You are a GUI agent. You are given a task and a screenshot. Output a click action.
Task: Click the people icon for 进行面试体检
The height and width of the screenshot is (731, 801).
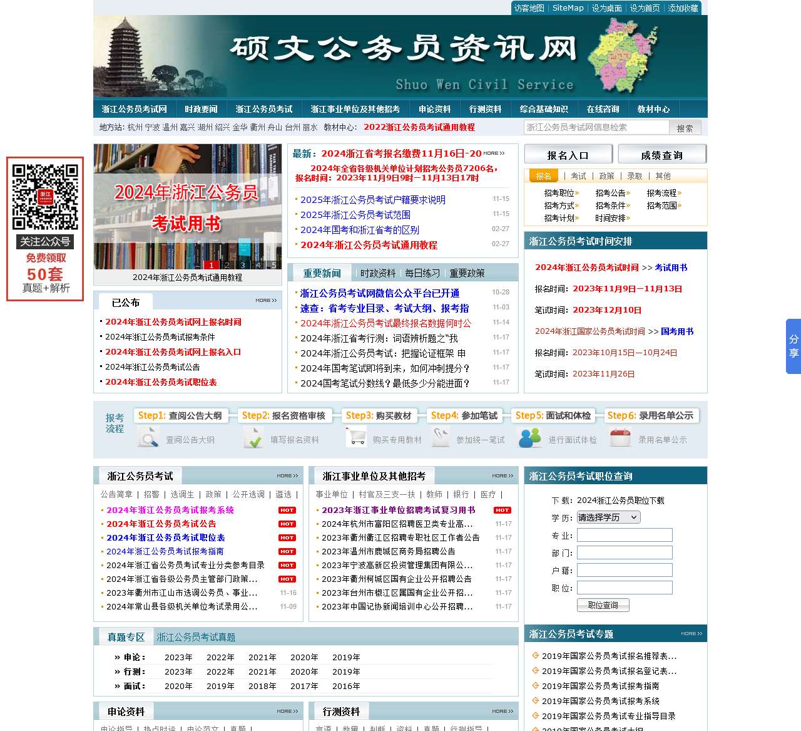click(x=529, y=437)
